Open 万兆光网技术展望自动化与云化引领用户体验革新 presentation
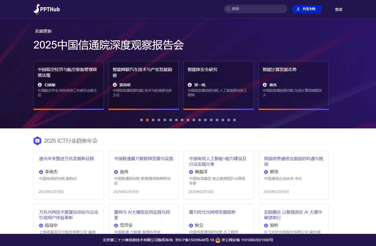Image resolution: width=376 pixels, height=246 pixels. 69,215
